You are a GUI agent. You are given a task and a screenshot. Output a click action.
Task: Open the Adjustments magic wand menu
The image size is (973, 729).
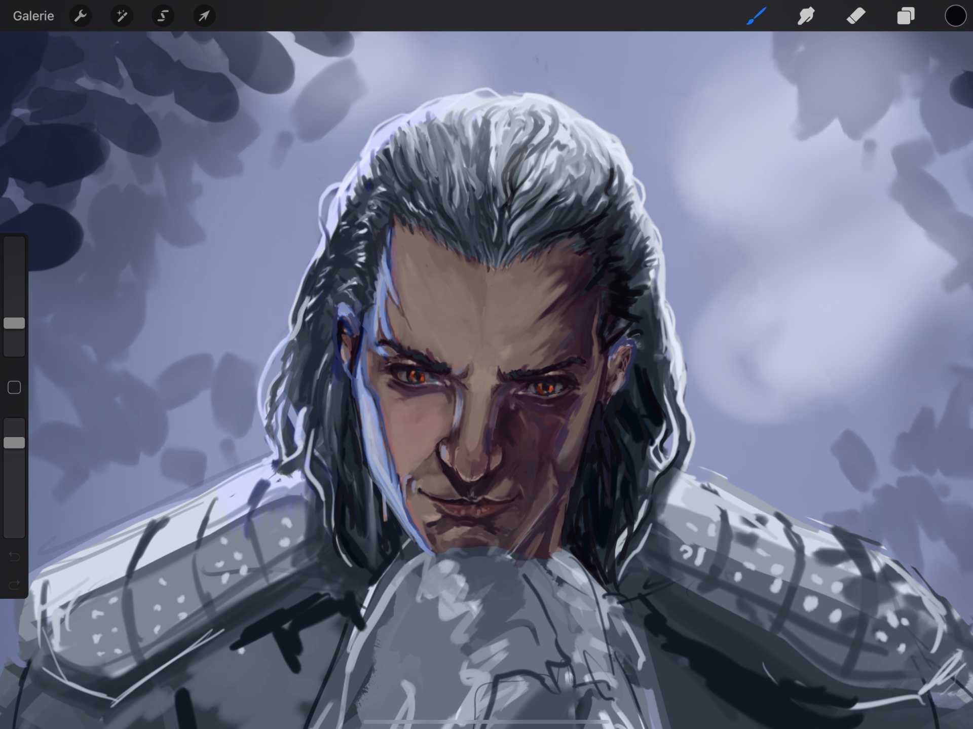tap(122, 16)
